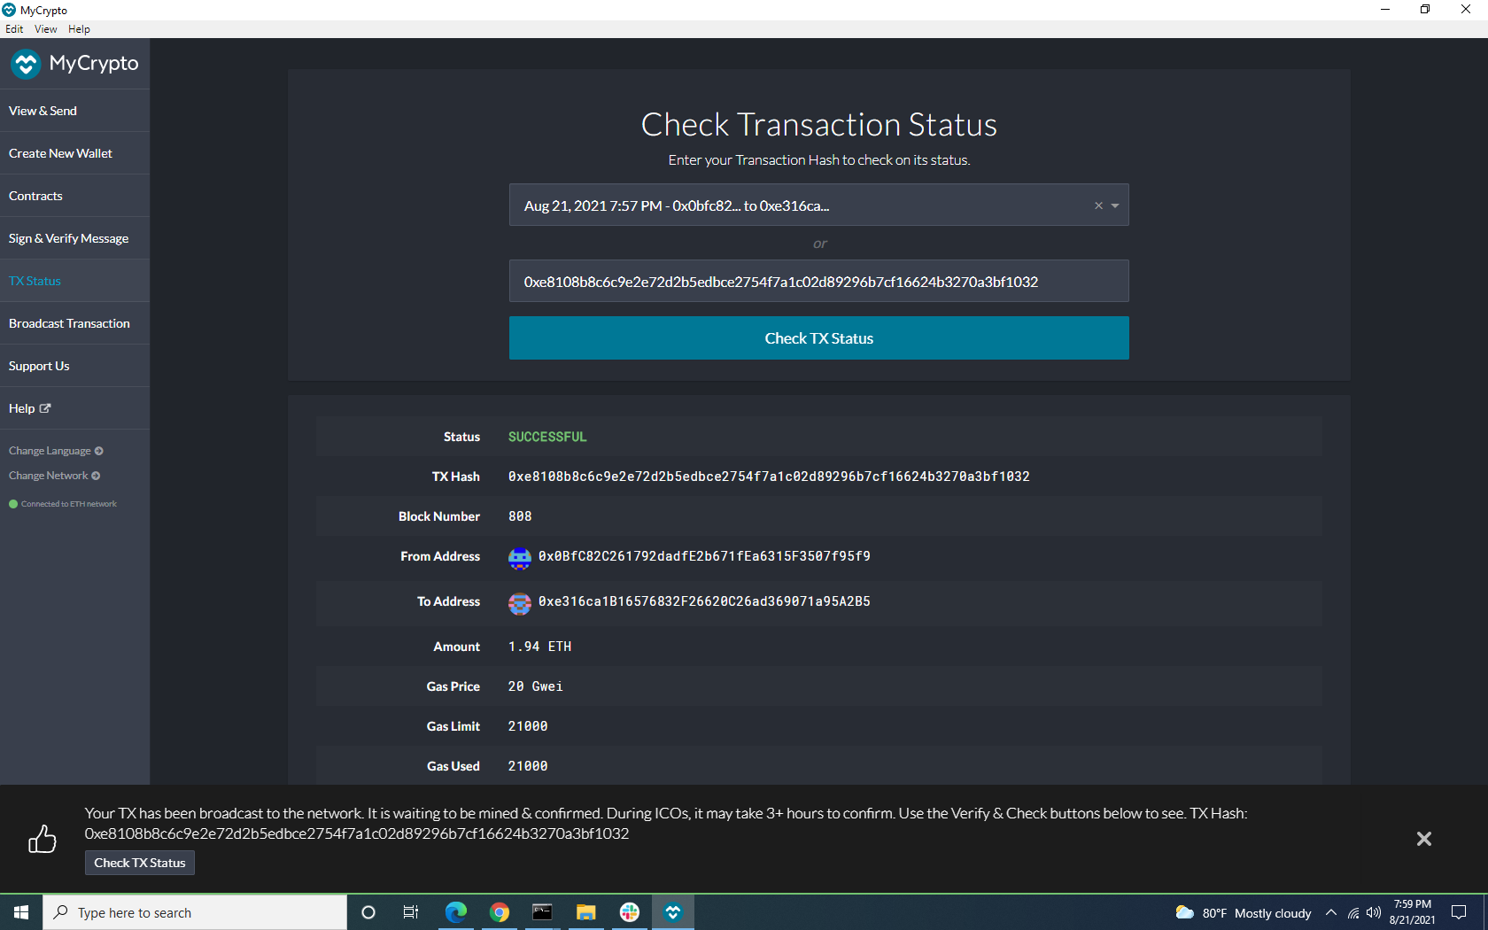This screenshot has width=1488, height=930.
Task: Click the Task View icon on taskbar
Action: (x=410, y=911)
